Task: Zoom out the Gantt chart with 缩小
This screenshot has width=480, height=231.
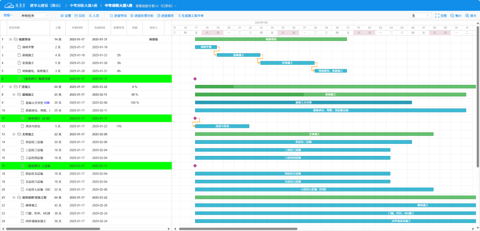Action: point(456,16)
